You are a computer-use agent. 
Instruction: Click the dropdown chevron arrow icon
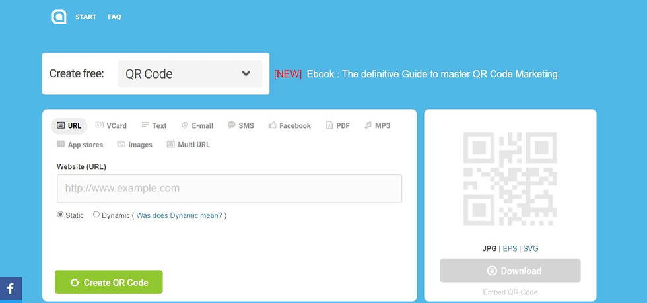246,73
